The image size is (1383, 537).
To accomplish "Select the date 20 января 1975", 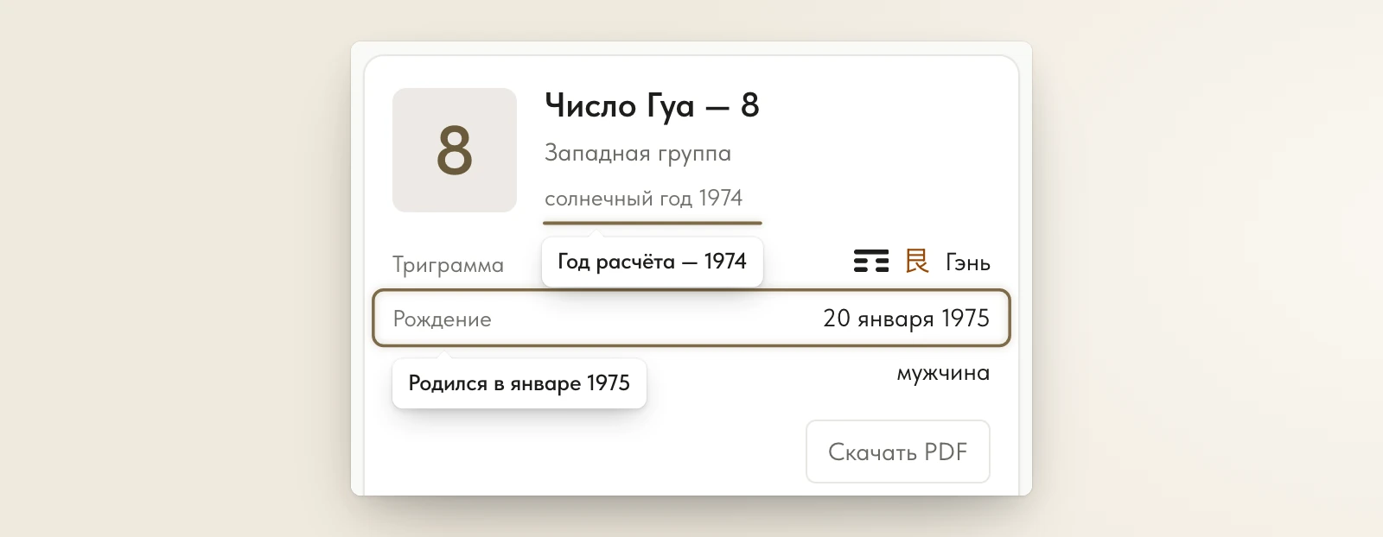I will point(906,319).
